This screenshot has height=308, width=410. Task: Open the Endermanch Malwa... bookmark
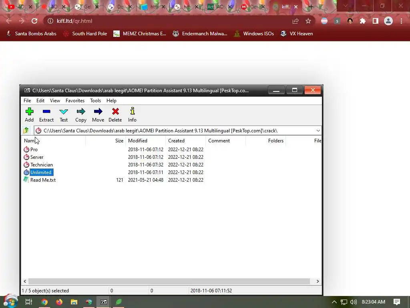coord(200,34)
